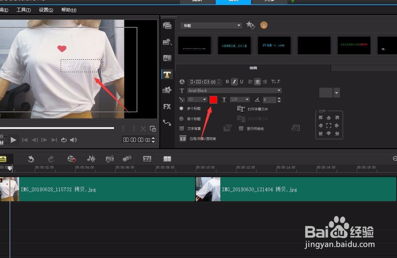
Task: Align title to center position icon
Action: (329, 126)
